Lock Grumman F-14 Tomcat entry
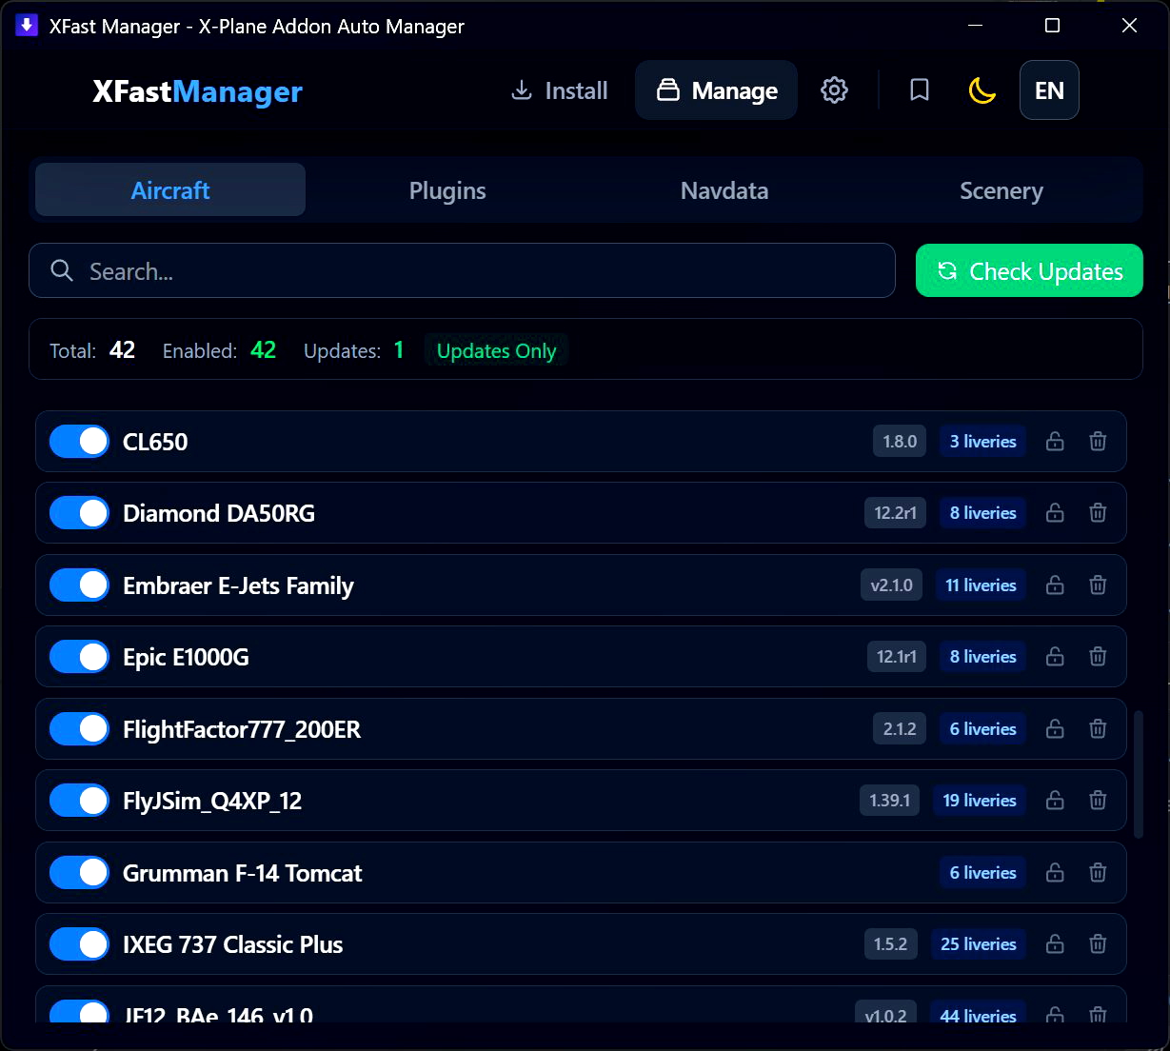This screenshot has height=1051, width=1170. (1055, 873)
